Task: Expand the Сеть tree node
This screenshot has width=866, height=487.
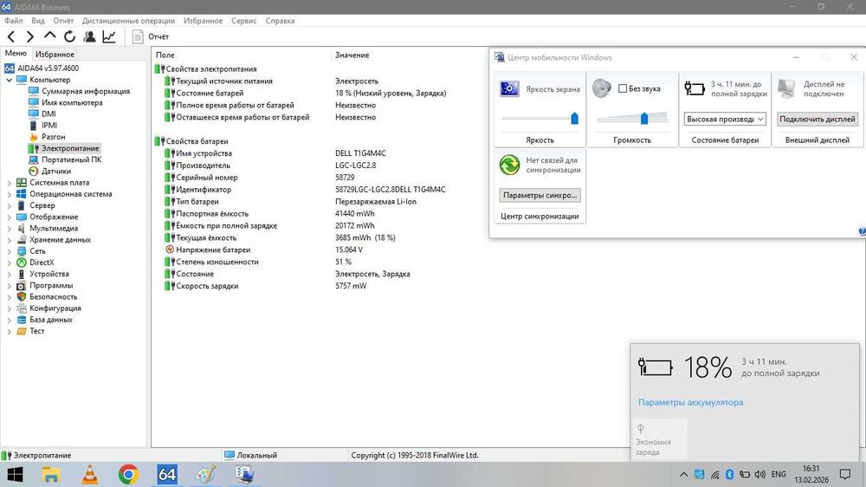Action: (x=9, y=251)
